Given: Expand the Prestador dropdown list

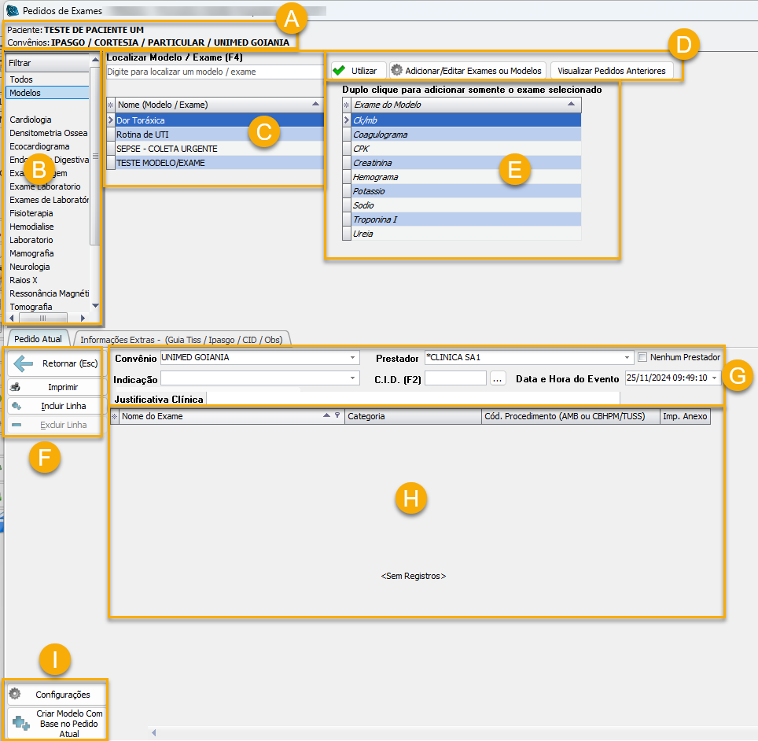Looking at the screenshot, I should click(627, 357).
